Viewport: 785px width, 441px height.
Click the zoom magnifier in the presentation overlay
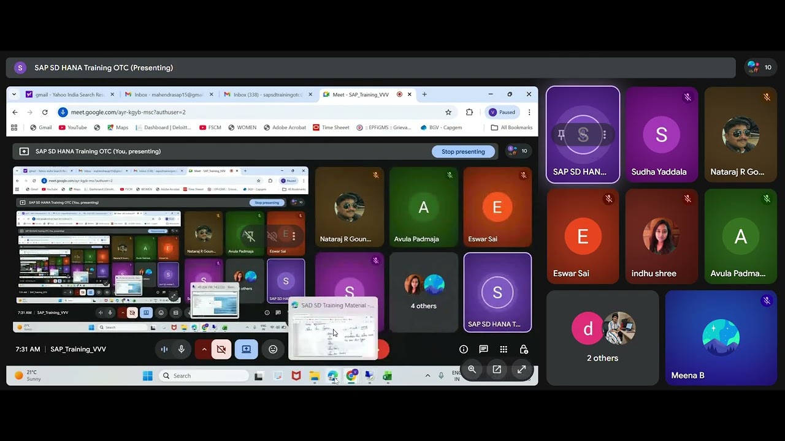tap(472, 369)
